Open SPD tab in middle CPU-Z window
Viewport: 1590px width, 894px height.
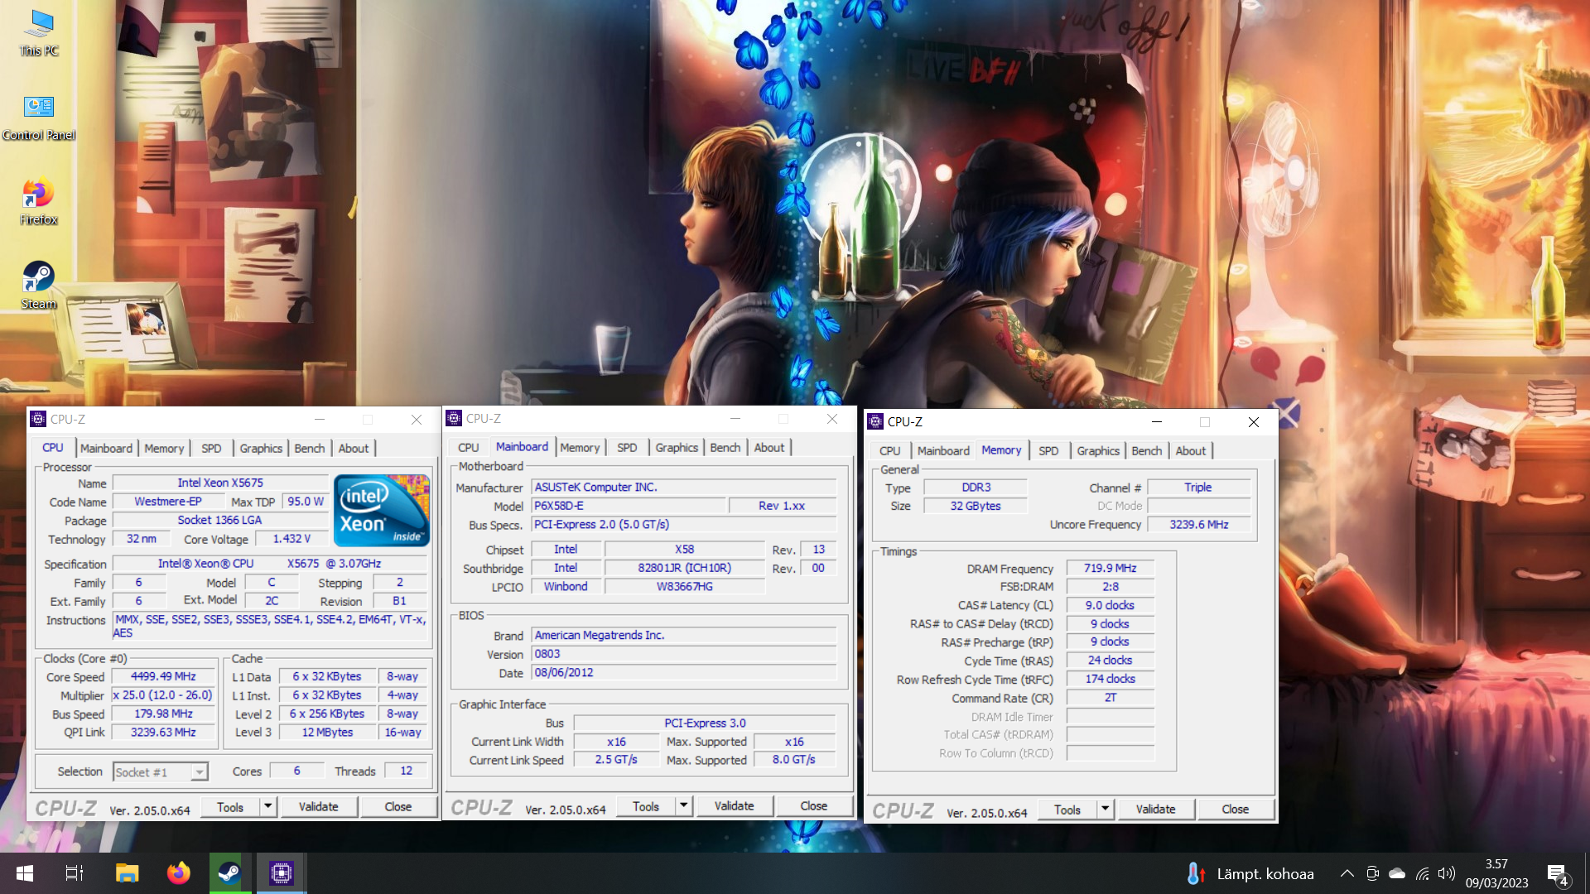(627, 447)
